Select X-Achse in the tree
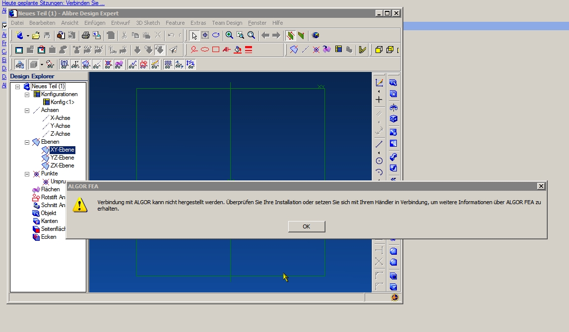The image size is (569, 332). [x=60, y=118]
